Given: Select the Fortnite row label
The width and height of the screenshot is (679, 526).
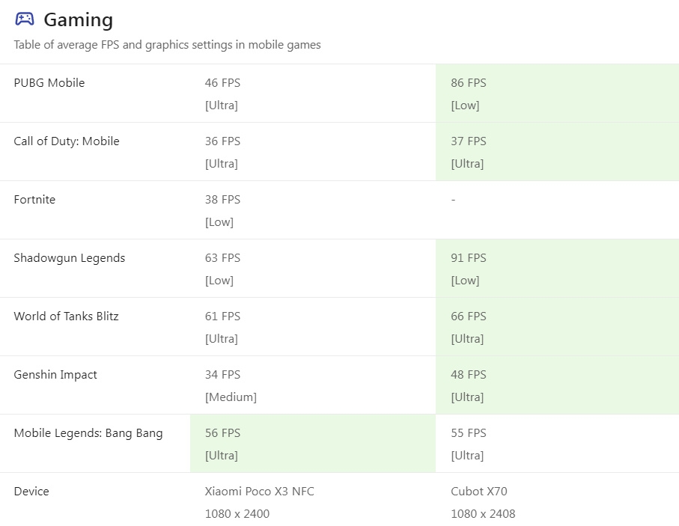Looking at the screenshot, I should pos(34,200).
